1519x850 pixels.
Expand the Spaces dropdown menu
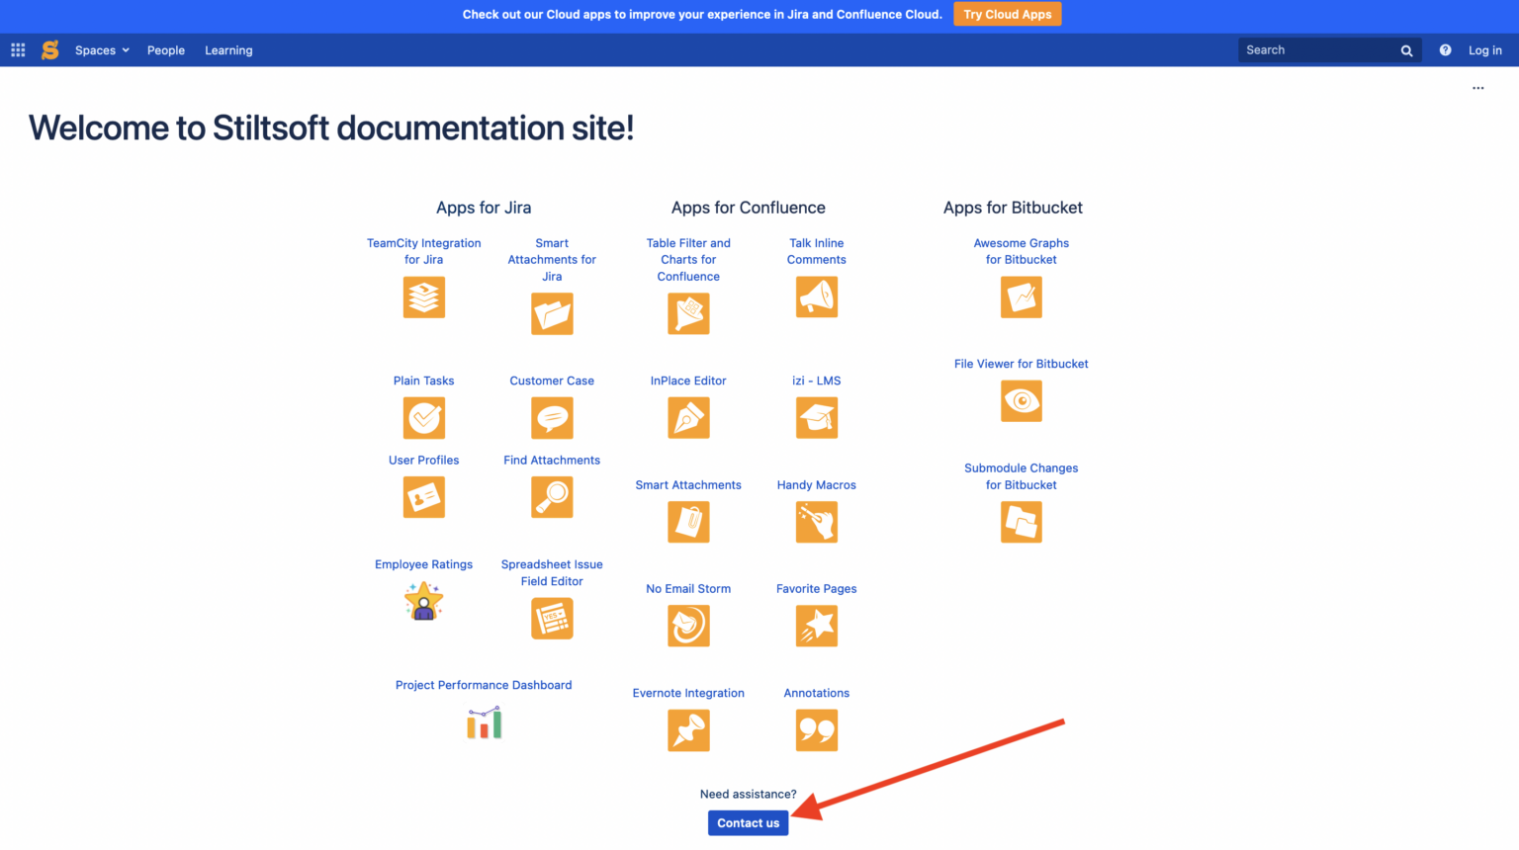[101, 49]
